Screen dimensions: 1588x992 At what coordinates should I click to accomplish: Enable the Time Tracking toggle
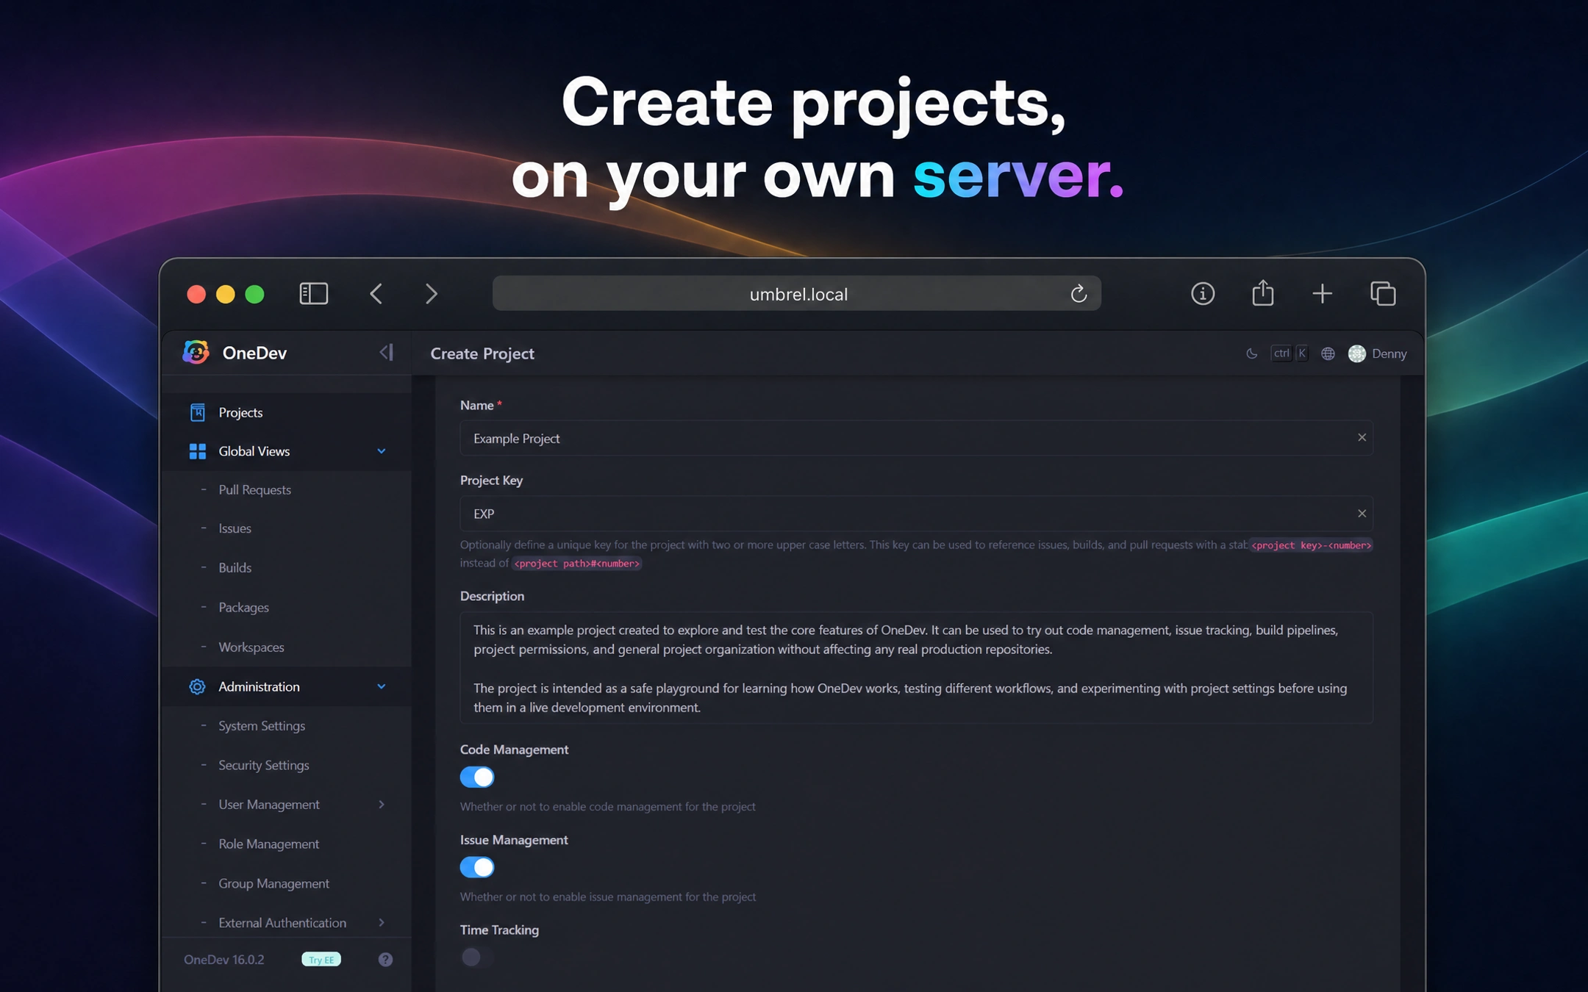click(x=477, y=957)
